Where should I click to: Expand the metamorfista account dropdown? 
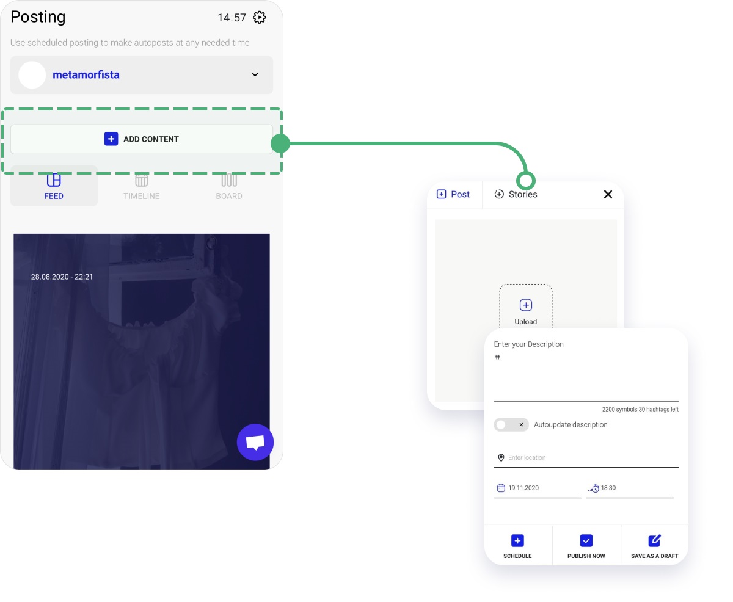click(142, 75)
